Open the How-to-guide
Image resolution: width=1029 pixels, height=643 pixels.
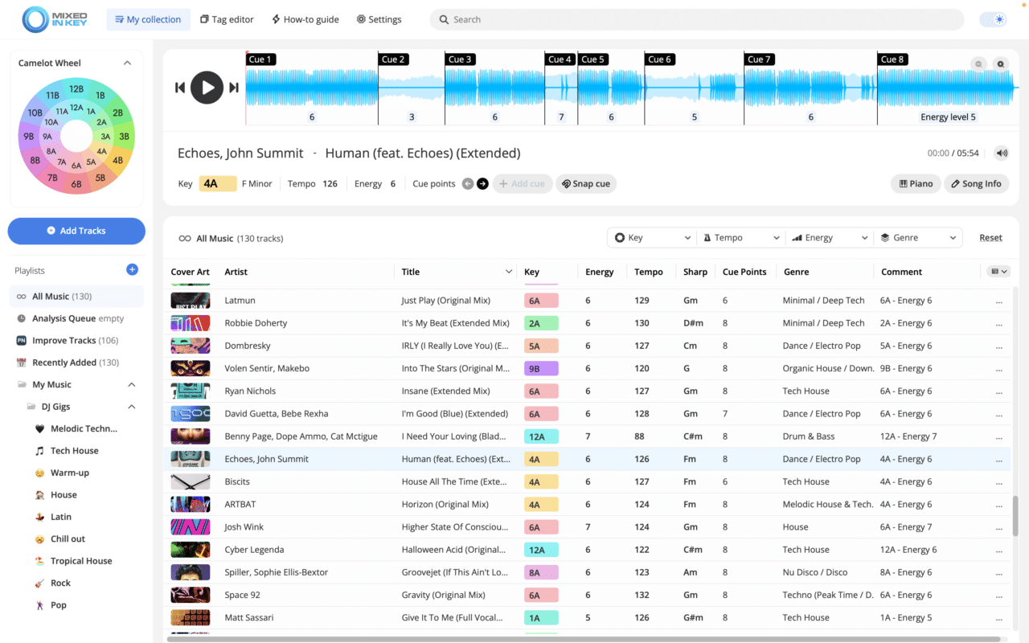[305, 18]
